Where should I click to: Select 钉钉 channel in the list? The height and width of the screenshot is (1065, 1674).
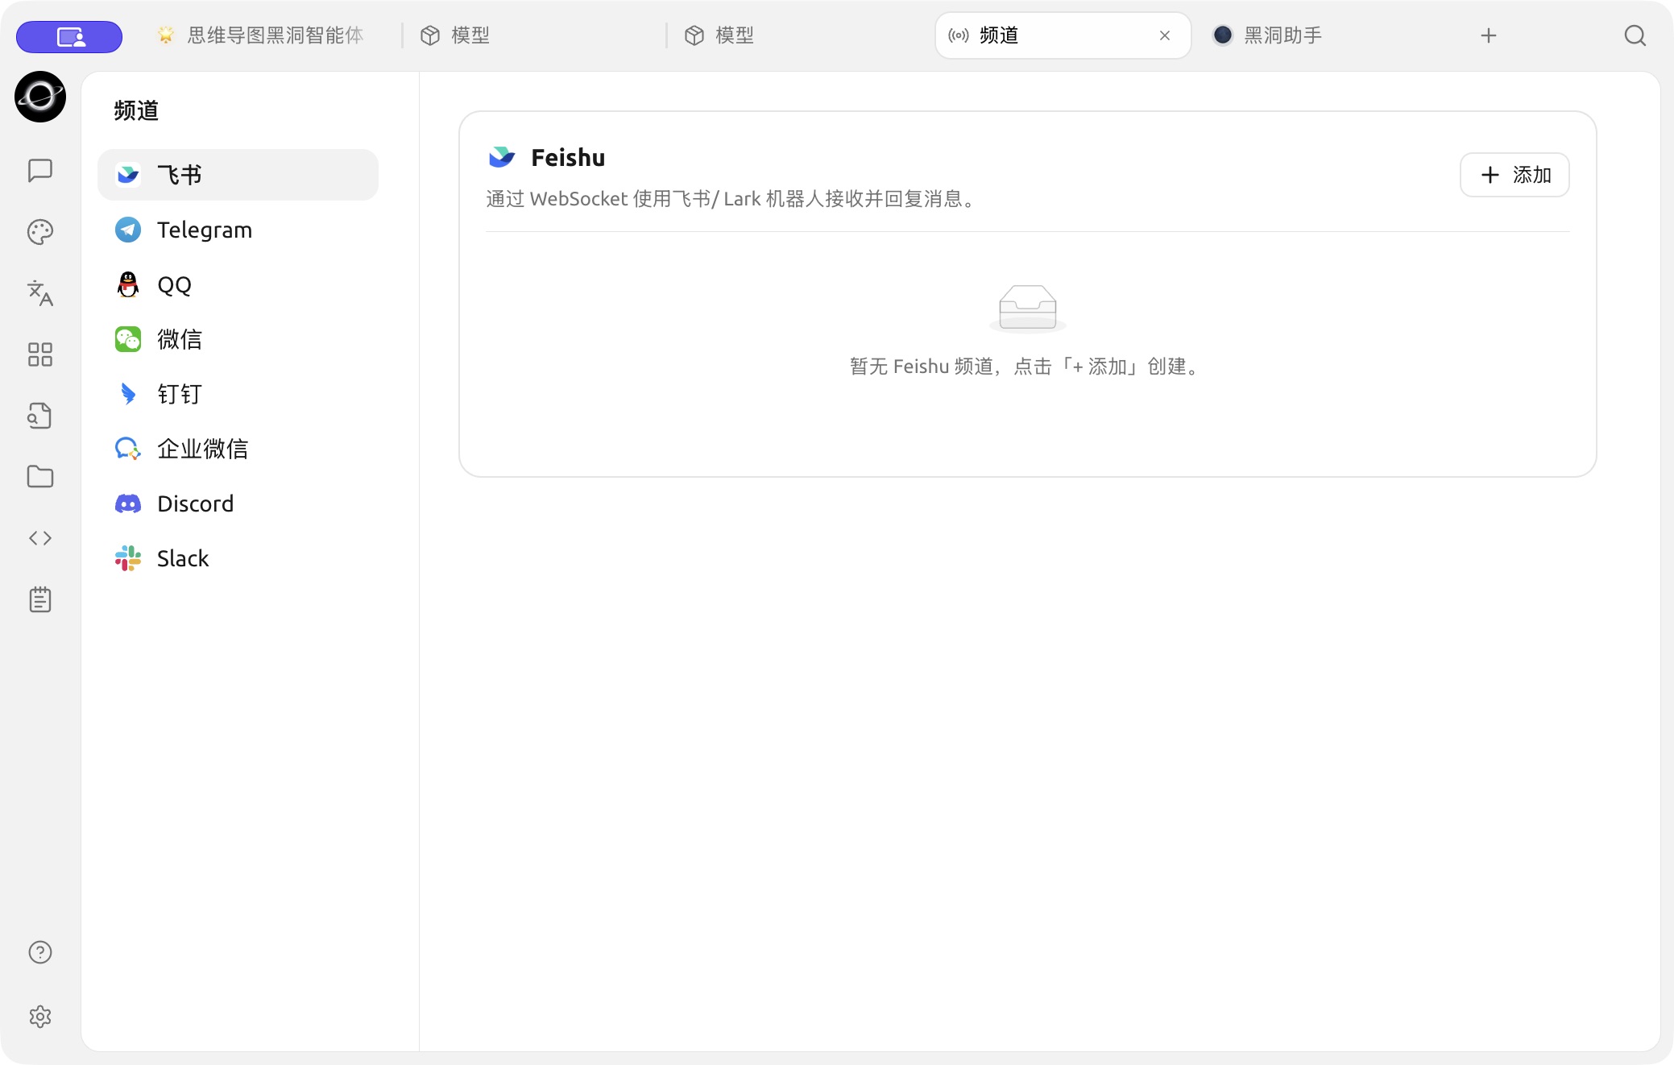[238, 394]
